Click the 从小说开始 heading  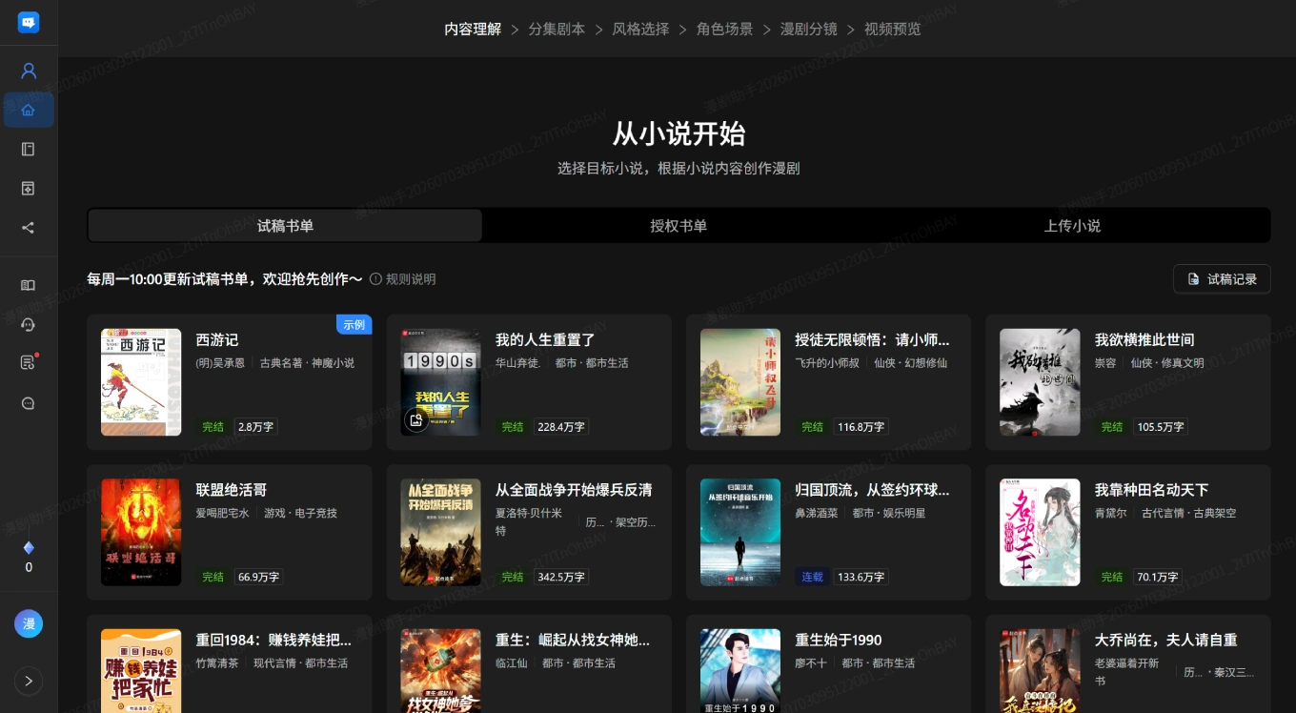[x=678, y=134]
